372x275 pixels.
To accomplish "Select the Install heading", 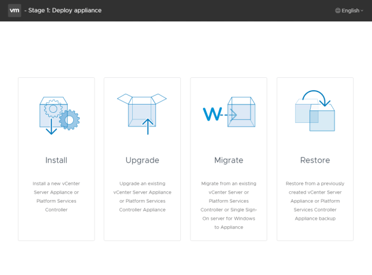I will 56,160.
